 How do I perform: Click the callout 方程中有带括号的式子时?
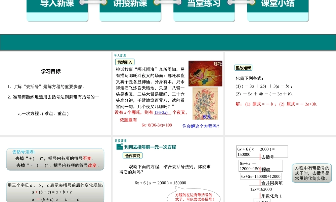pos(312,173)
